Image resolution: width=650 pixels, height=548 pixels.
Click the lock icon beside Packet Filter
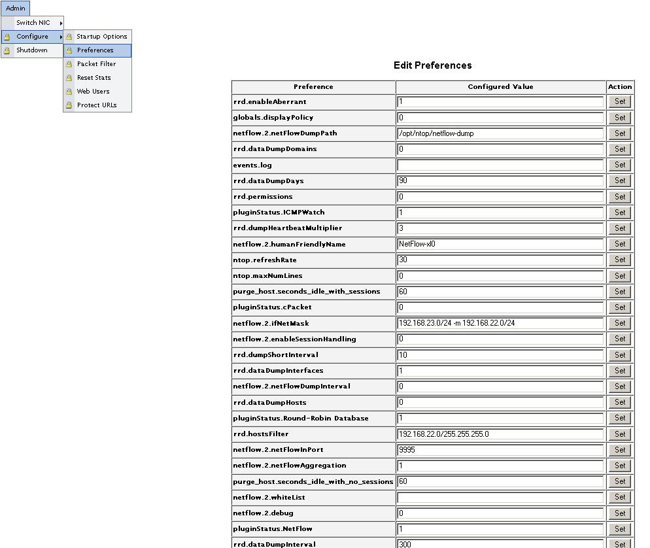click(x=69, y=64)
